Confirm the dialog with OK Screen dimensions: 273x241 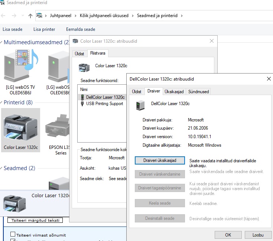click(x=228, y=235)
